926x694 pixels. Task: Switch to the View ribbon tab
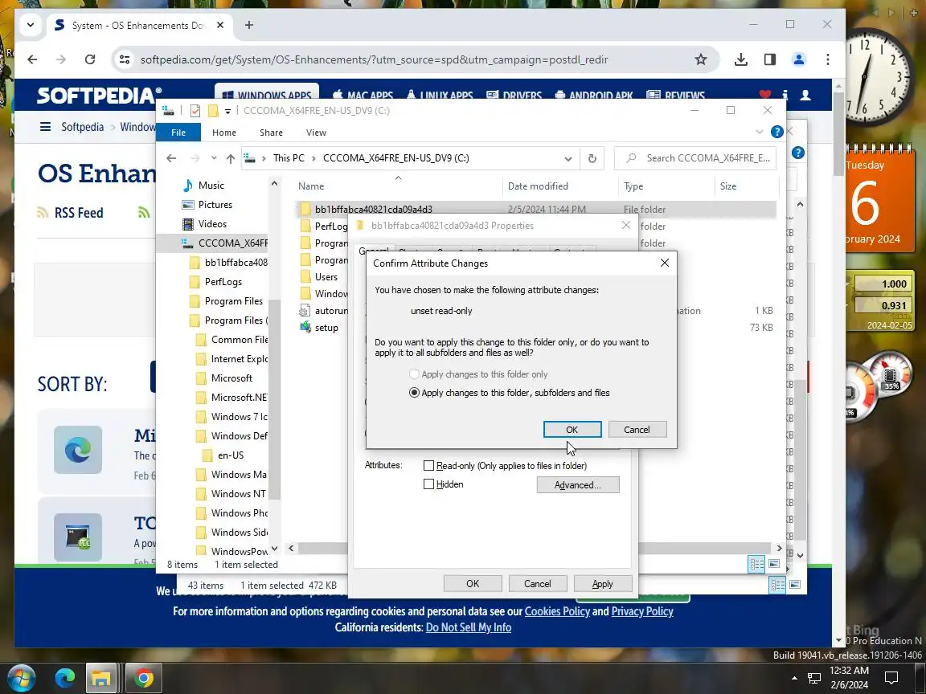click(316, 133)
